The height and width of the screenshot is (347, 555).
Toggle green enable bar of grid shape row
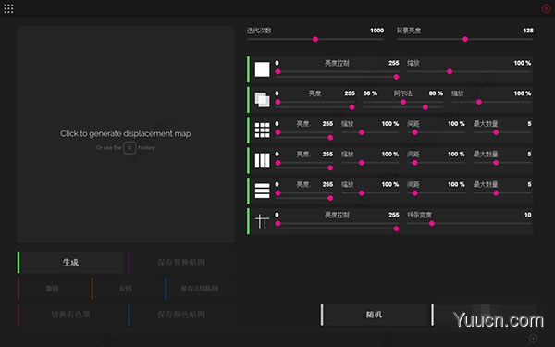point(248,130)
